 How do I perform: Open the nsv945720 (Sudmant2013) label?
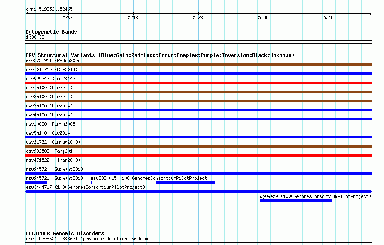tap(56, 169)
